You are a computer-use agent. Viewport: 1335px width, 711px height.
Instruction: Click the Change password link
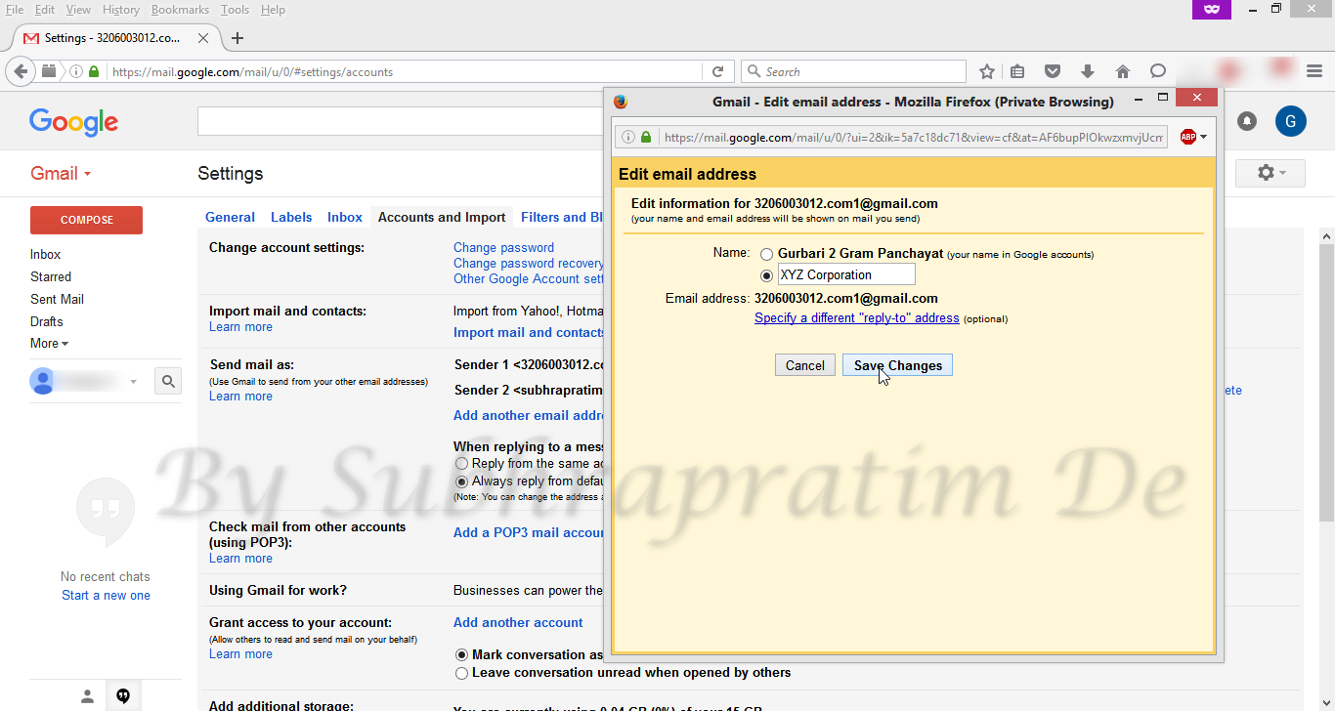[503, 248]
